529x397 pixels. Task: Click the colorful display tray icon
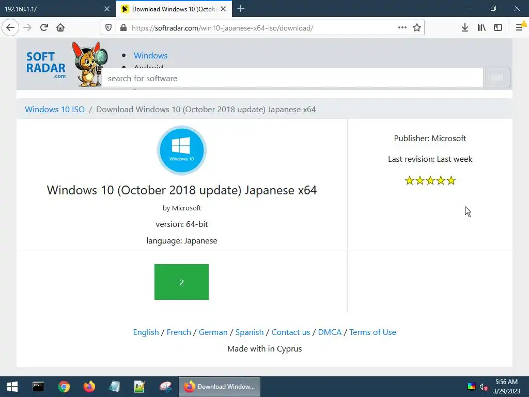[472, 387]
